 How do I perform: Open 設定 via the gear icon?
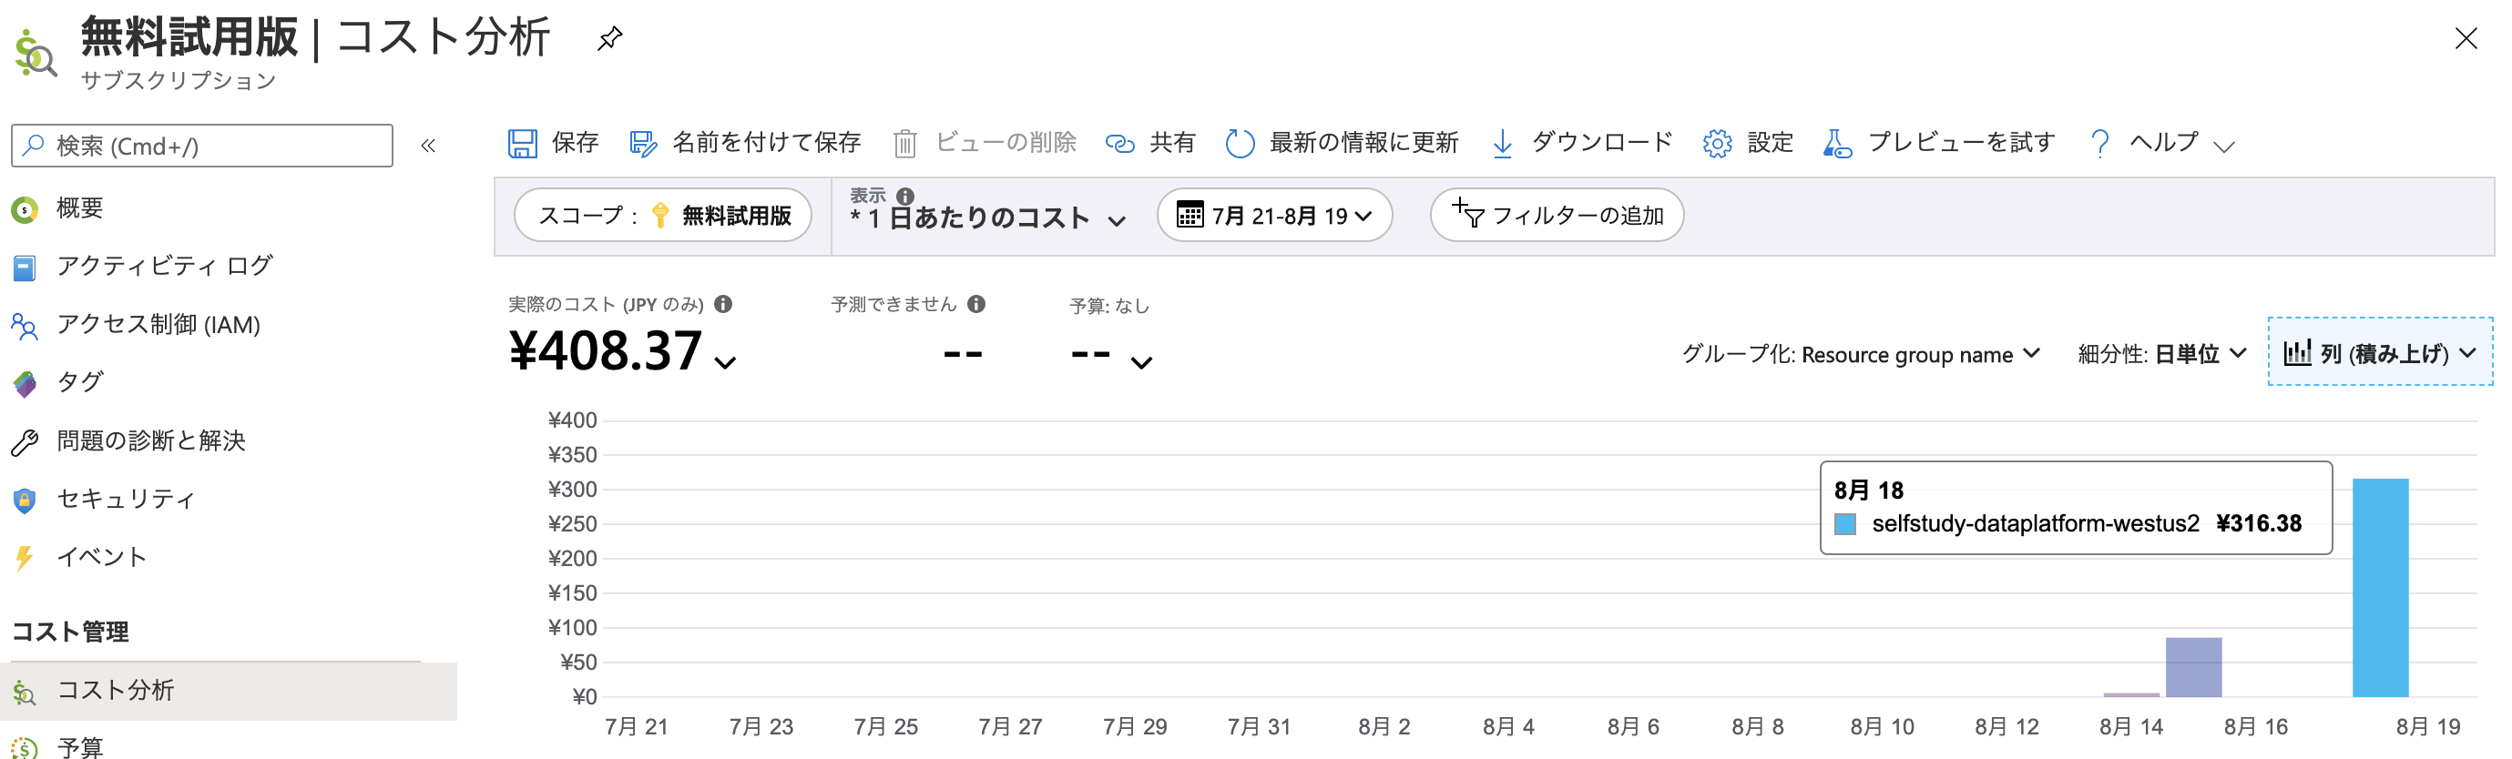point(1717,142)
